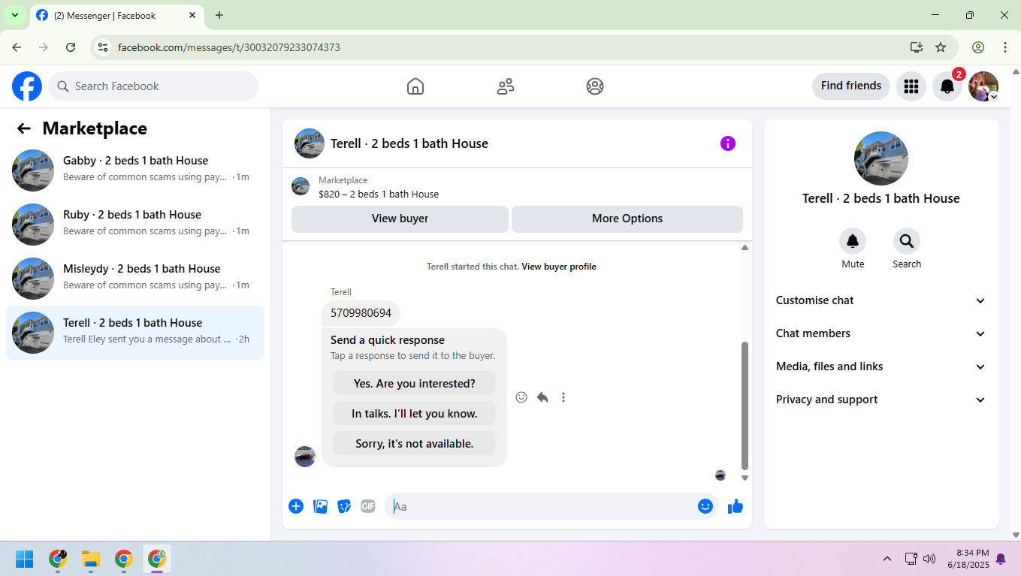Search in conversation with magnifier icon
Viewport: 1021px width, 576px height.
tap(907, 241)
